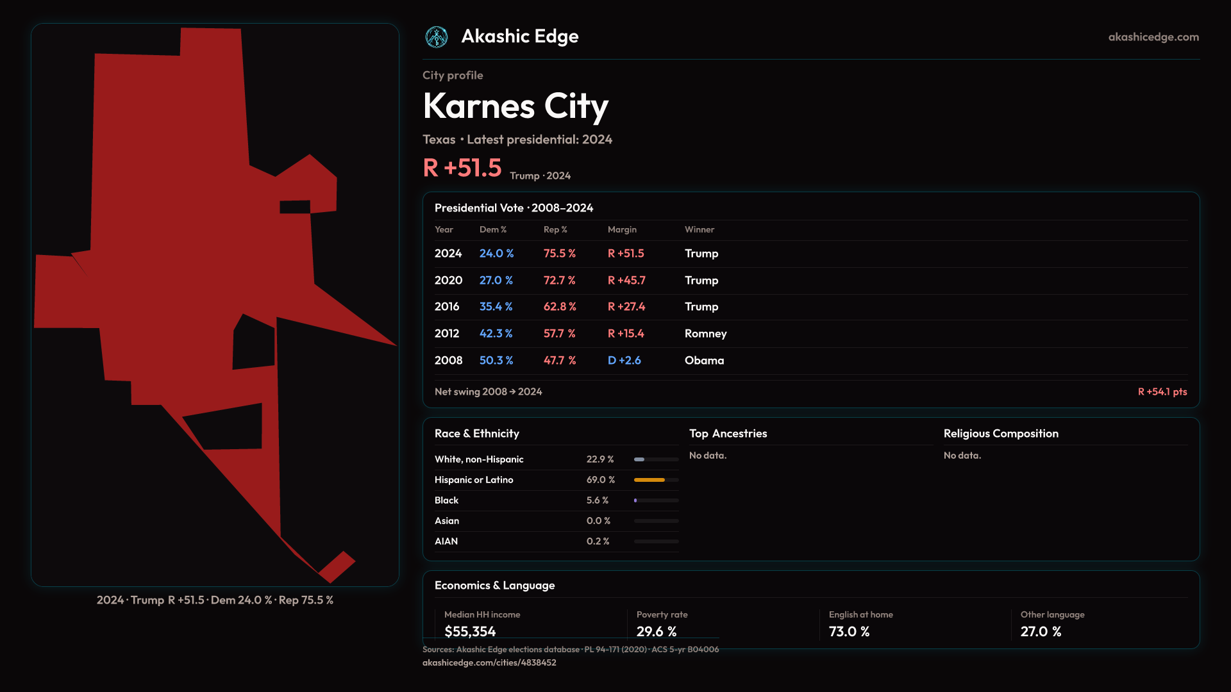
Task: Click the Poverty rate statistic
Action: (x=657, y=631)
